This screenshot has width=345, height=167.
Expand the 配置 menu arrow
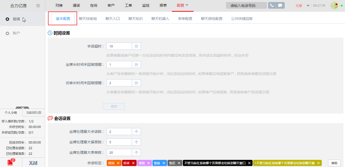point(187,5)
